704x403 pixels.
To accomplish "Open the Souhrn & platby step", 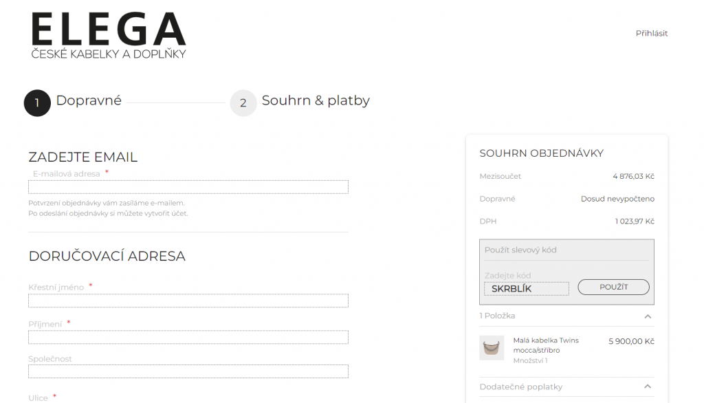I will 316,100.
